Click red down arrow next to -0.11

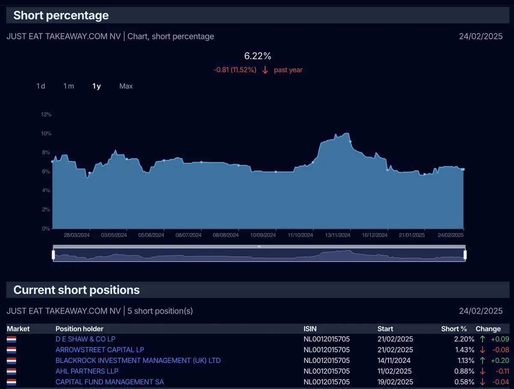tap(483, 371)
